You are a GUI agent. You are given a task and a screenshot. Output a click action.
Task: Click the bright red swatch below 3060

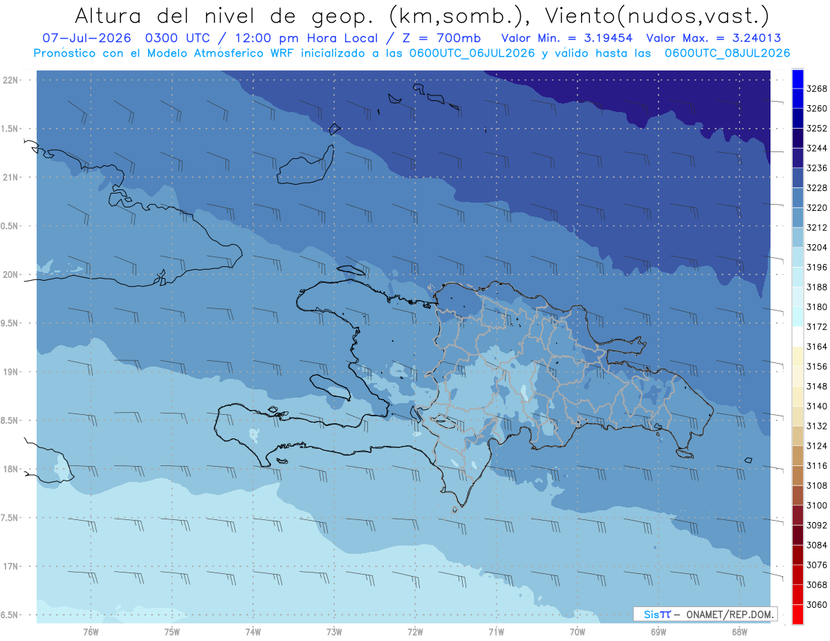click(797, 614)
